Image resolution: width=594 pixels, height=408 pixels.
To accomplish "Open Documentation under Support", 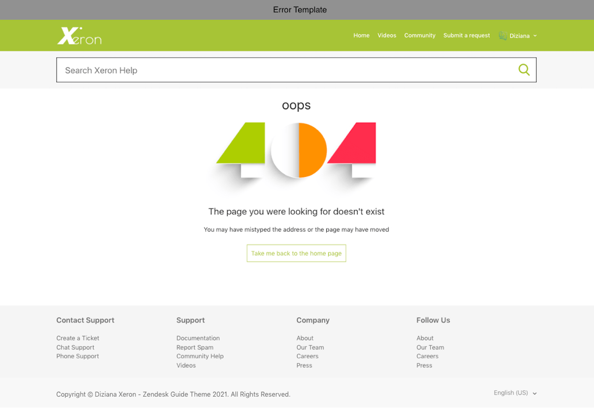I will [x=198, y=338].
